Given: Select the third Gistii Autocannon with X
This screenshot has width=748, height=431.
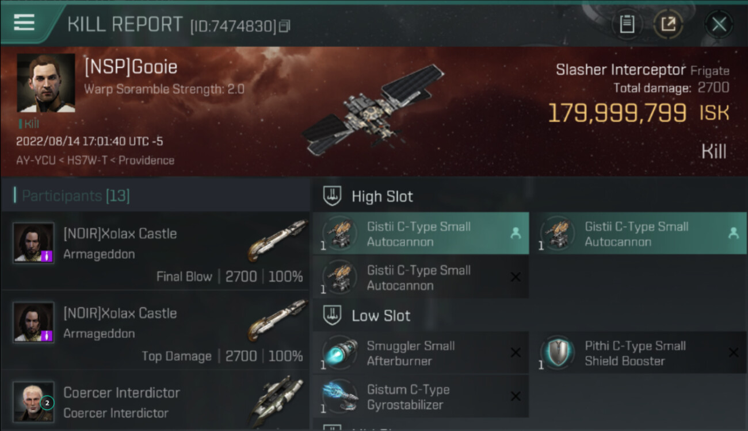Looking at the screenshot, I should (x=421, y=277).
